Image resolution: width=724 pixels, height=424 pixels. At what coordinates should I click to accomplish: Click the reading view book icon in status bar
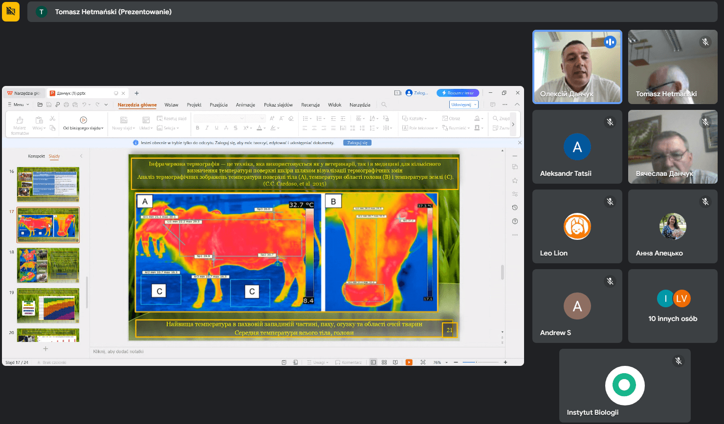click(395, 362)
